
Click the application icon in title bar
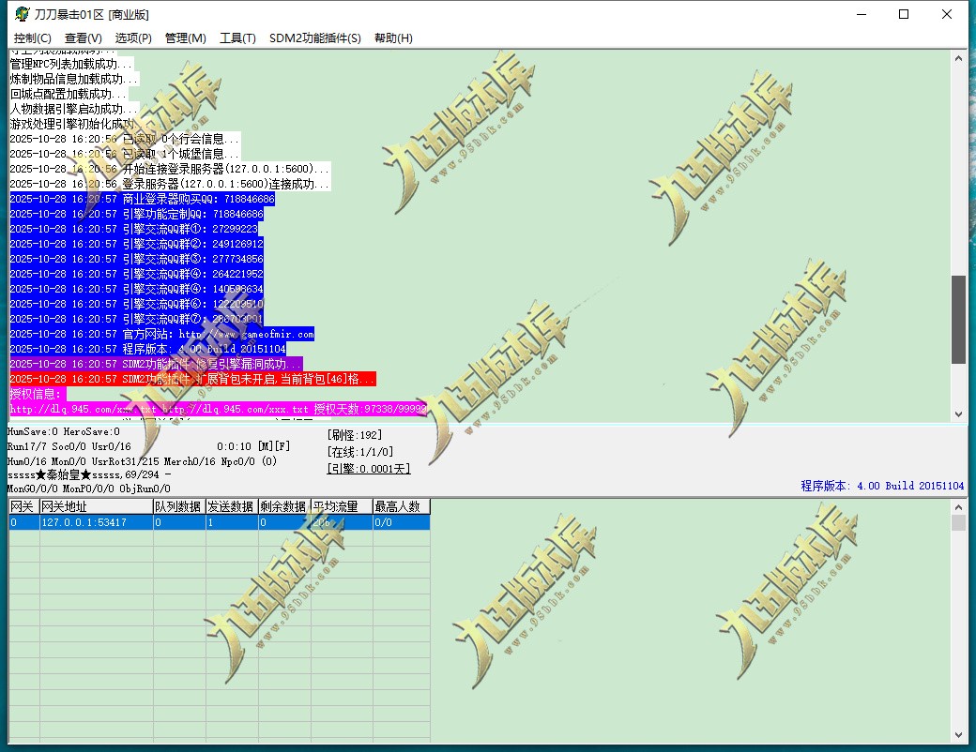pyautogui.click(x=22, y=14)
